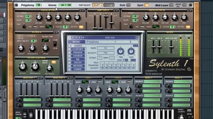
Task: Open Oscillator A1 Wave selector
Action: 49,27
